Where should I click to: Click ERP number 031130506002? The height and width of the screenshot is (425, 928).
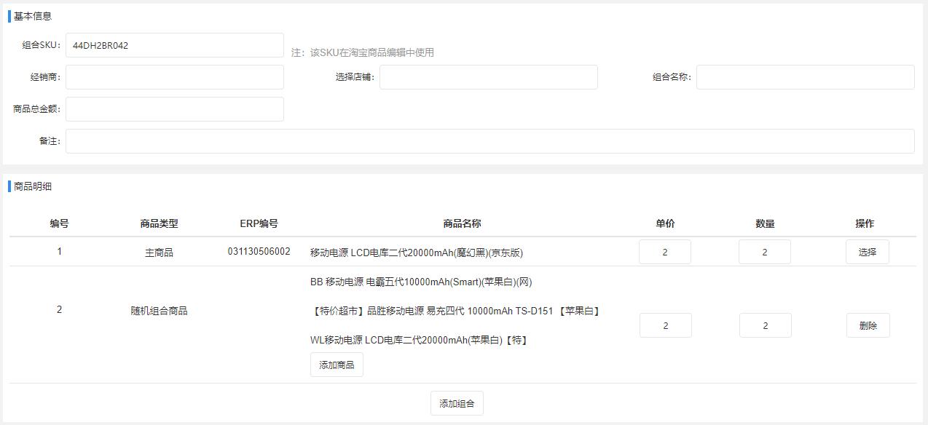tap(259, 252)
